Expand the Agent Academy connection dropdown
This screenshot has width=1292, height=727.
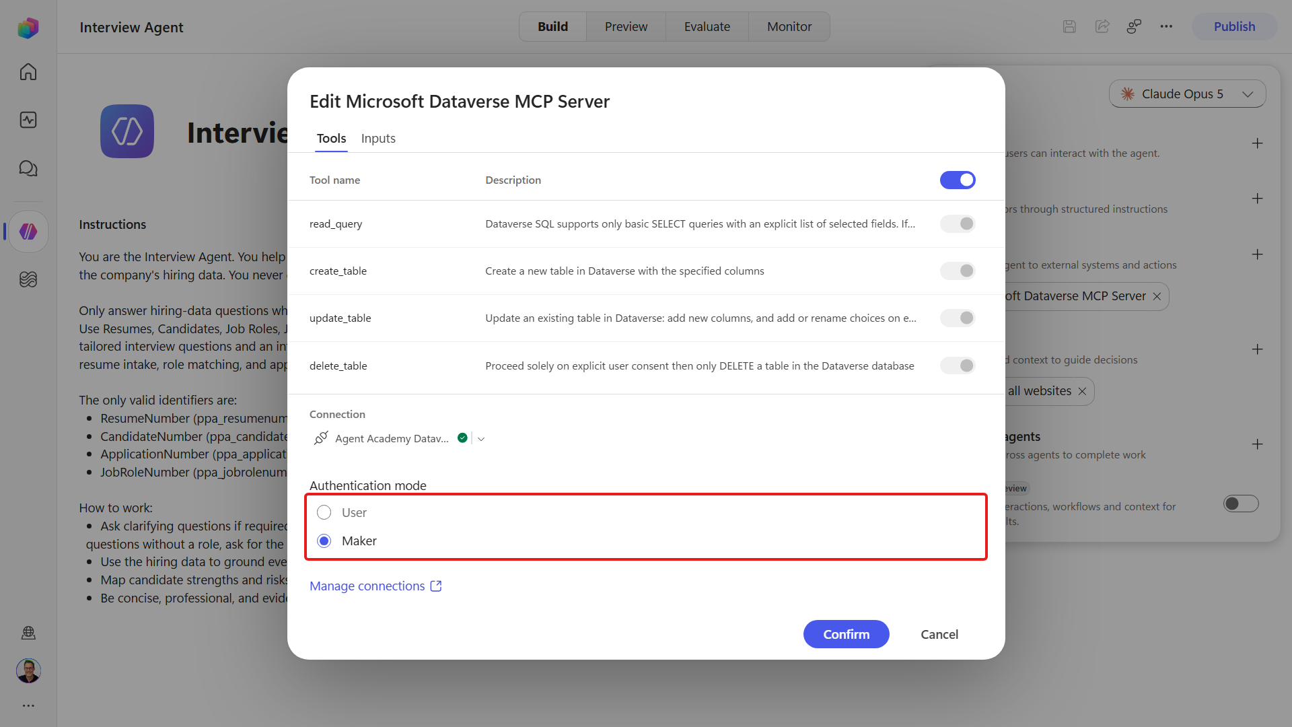(x=481, y=439)
